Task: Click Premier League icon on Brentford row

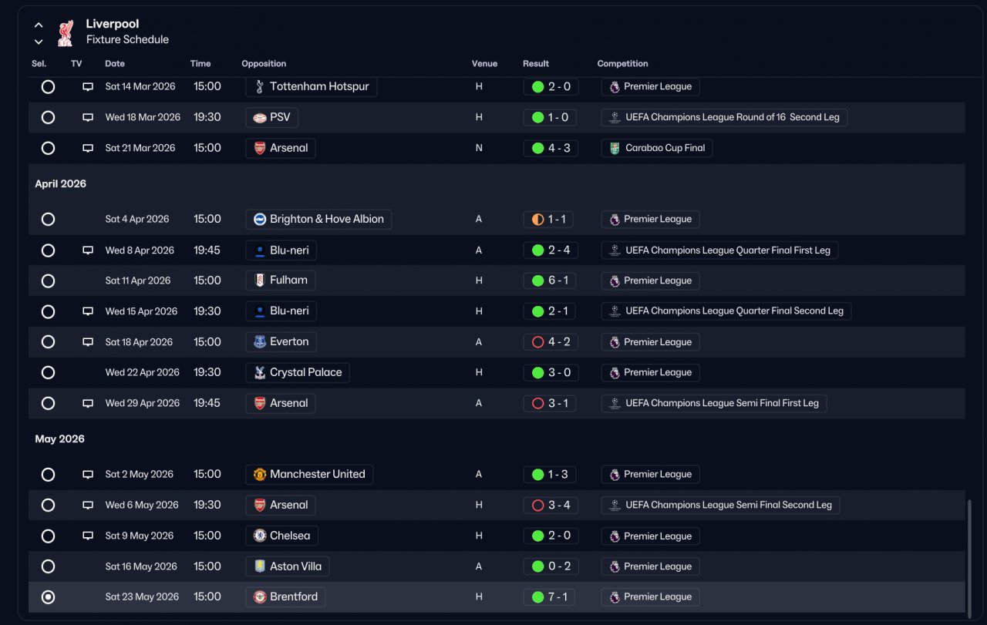Action: [615, 597]
